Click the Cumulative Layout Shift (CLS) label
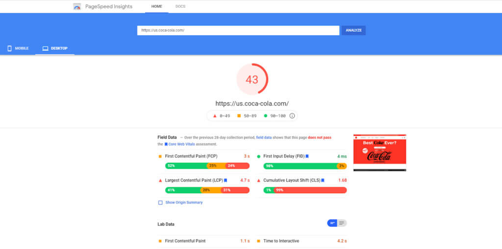The image size is (502, 249). click(x=292, y=181)
